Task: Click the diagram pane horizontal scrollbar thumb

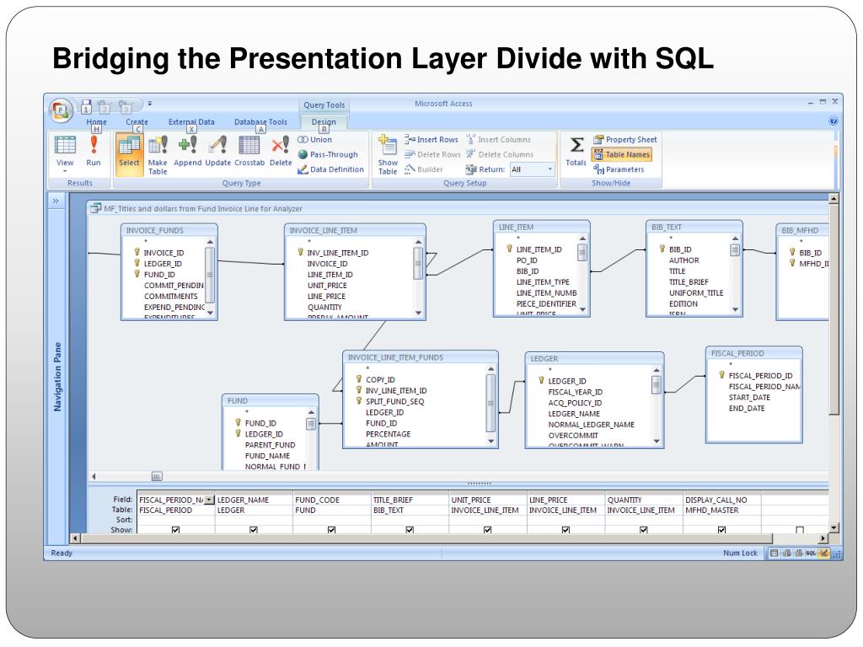Action: coord(157,477)
